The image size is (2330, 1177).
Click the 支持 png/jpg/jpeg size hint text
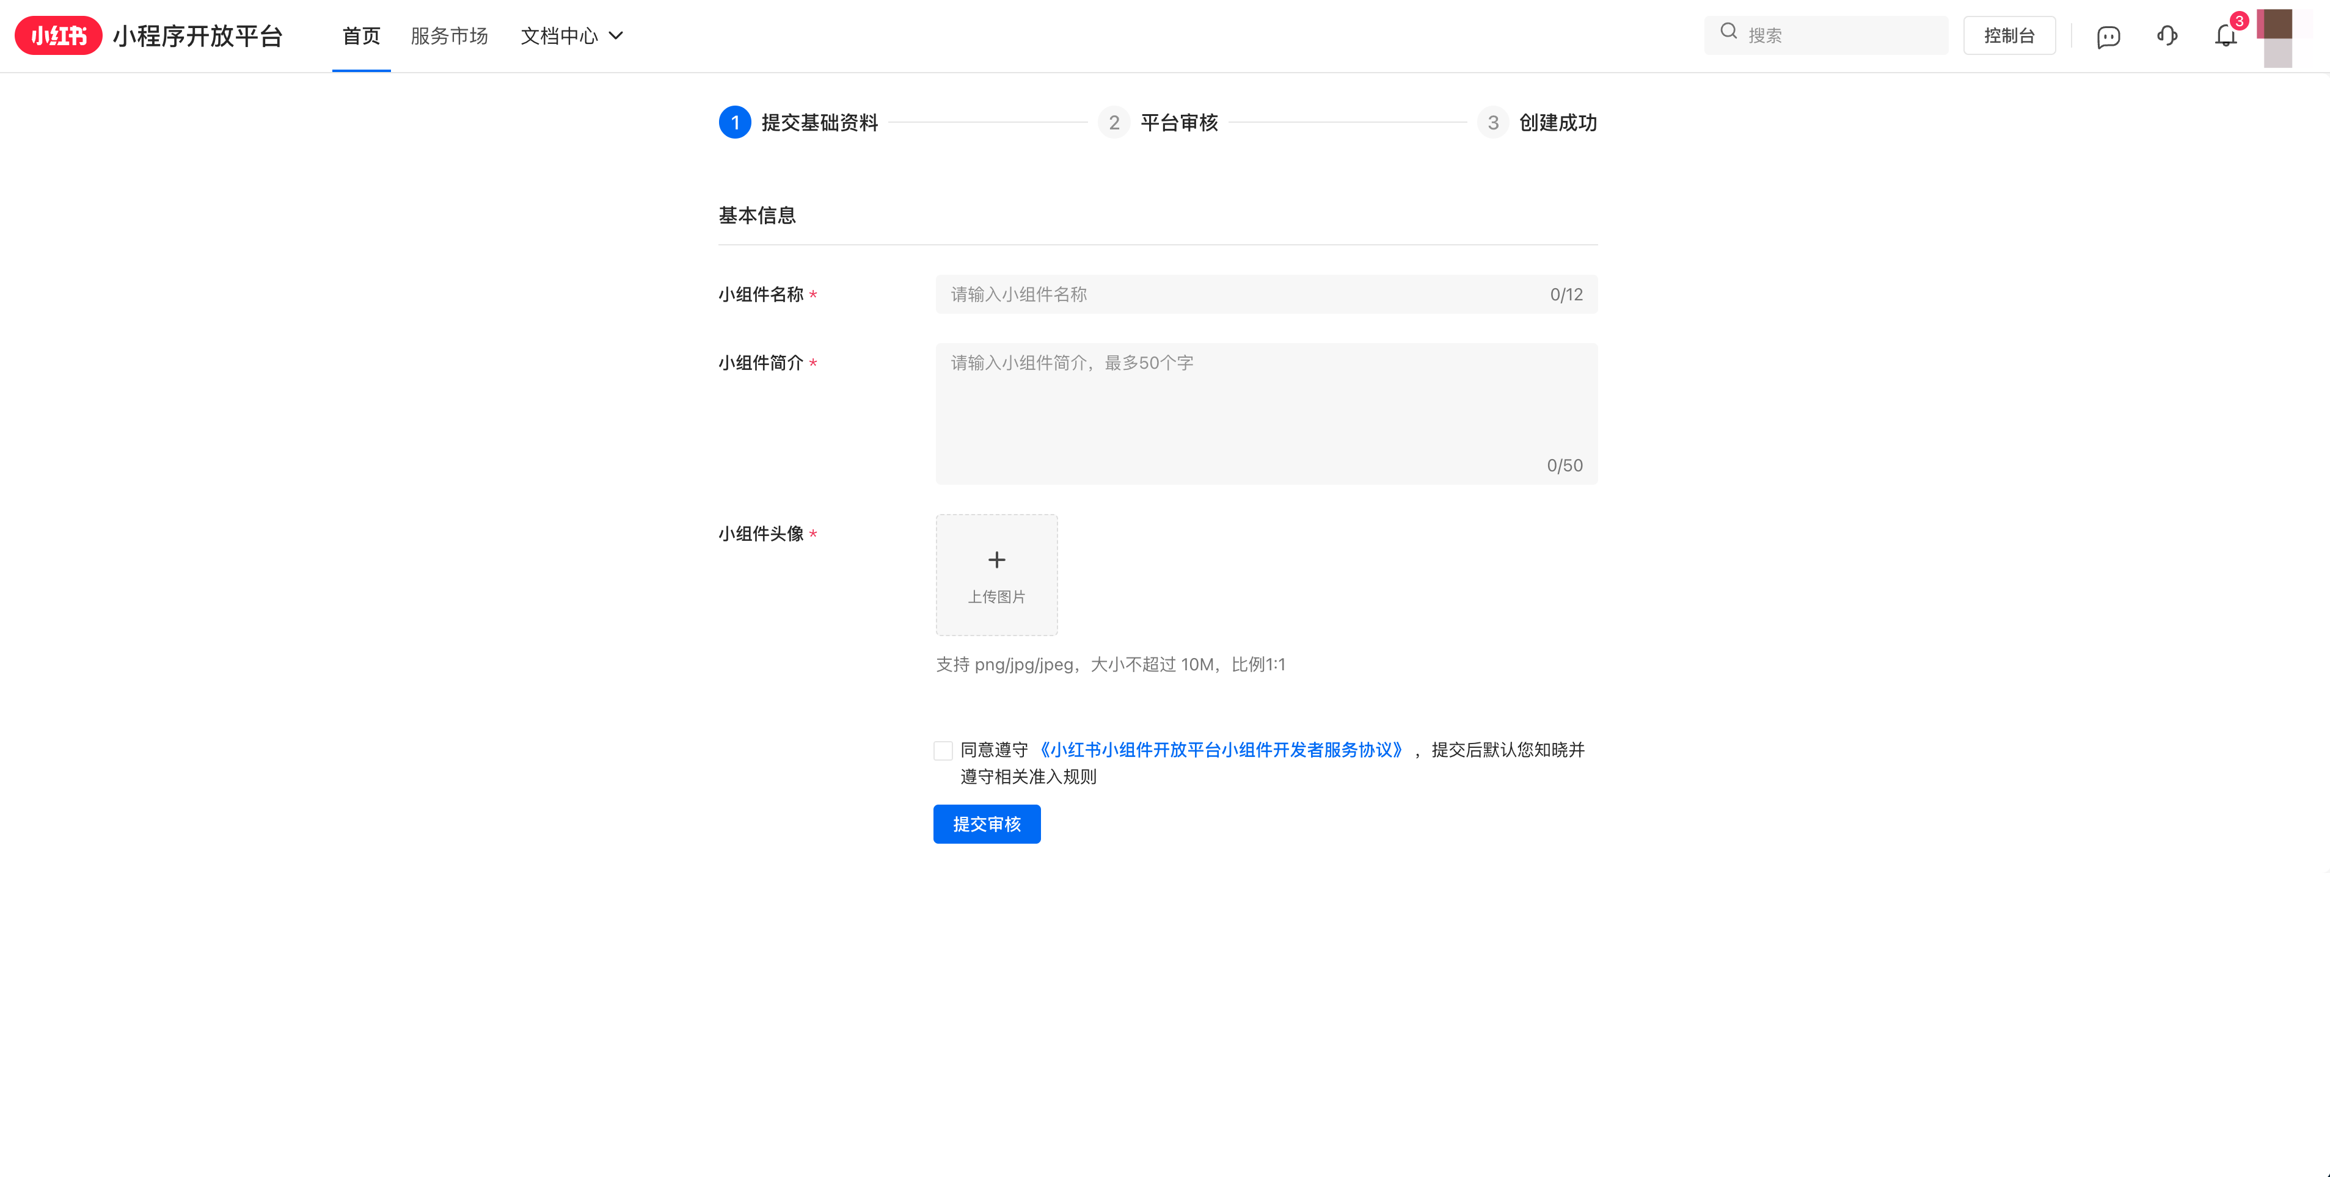pyautogui.click(x=1111, y=664)
